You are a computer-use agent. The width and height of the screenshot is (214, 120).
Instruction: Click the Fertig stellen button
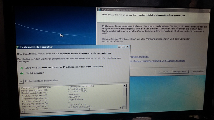[180, 71]
